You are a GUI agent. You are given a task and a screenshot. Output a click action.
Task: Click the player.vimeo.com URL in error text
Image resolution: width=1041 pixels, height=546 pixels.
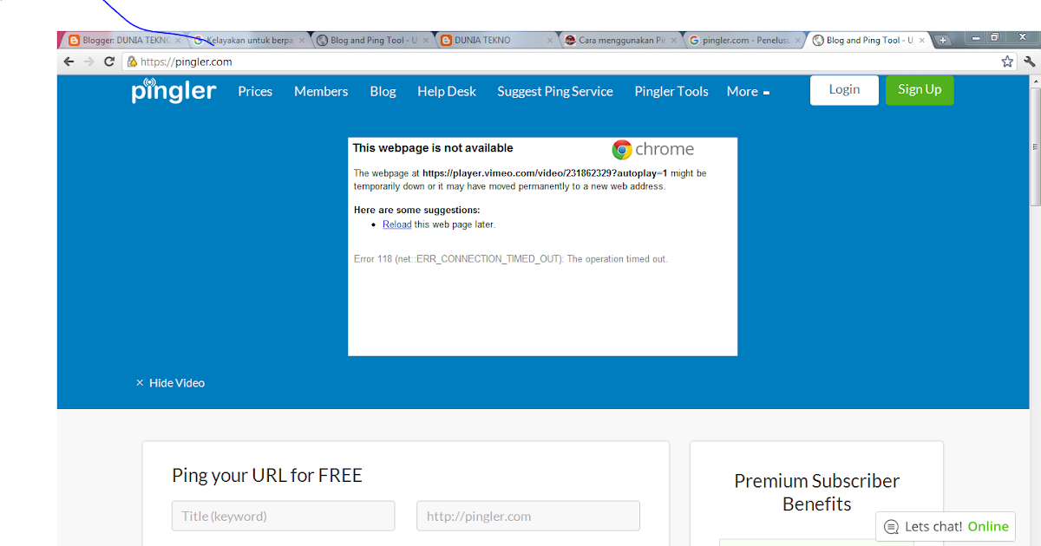pyautogui.click(x=545, y=173)
